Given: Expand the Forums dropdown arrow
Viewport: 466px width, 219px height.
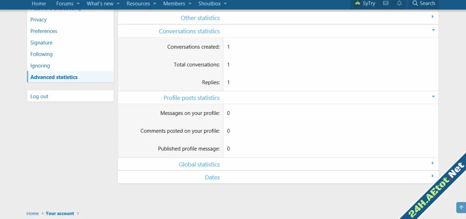Looking at the screenshot, I should pos(78,4).
